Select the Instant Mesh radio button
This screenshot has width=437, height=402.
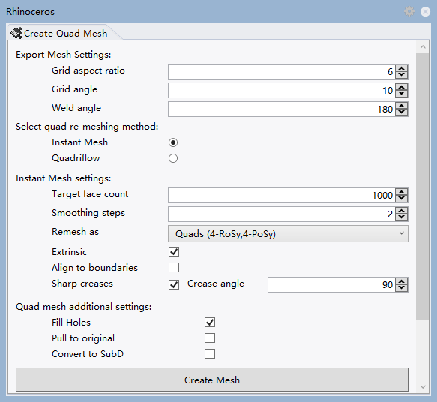click(173, 142)
